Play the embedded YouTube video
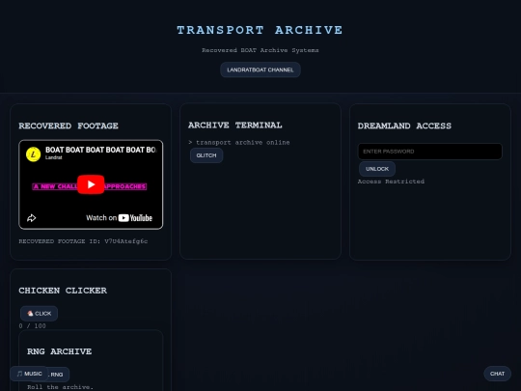Screen dimensions: 521x391 click(91, 184)
